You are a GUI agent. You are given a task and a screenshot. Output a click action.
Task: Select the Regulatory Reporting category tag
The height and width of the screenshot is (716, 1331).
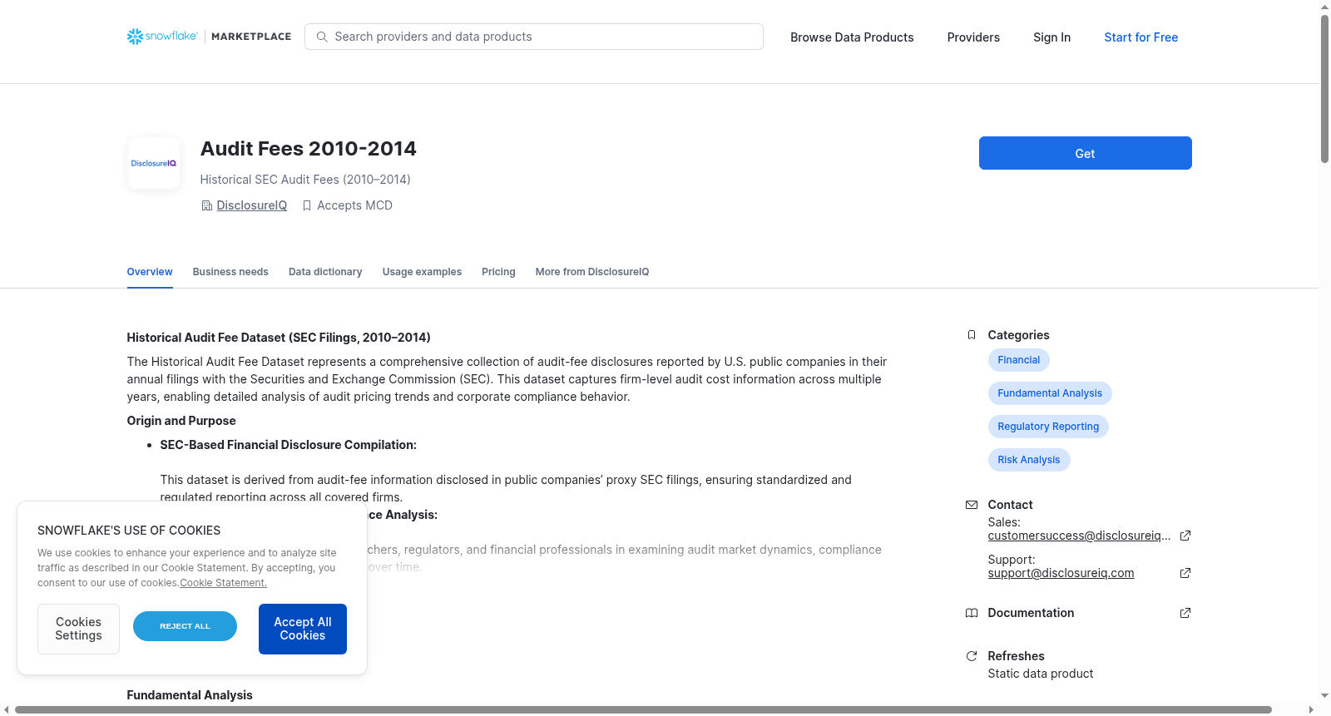click(x=1048, y=427)
